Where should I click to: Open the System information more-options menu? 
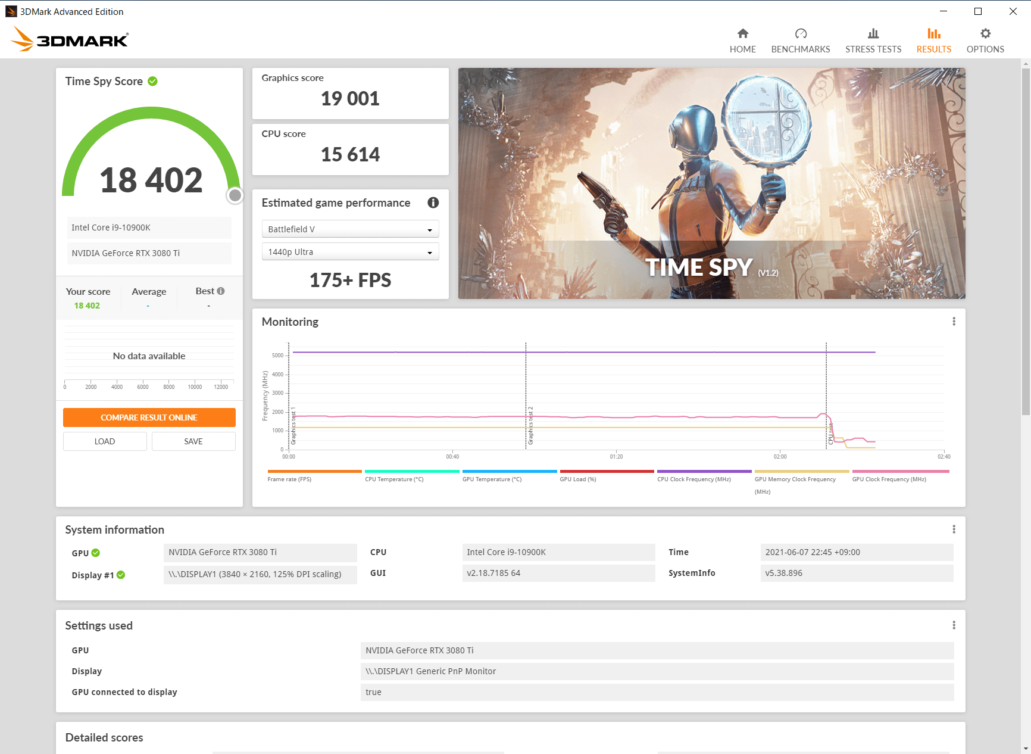[x=954, y=529]
